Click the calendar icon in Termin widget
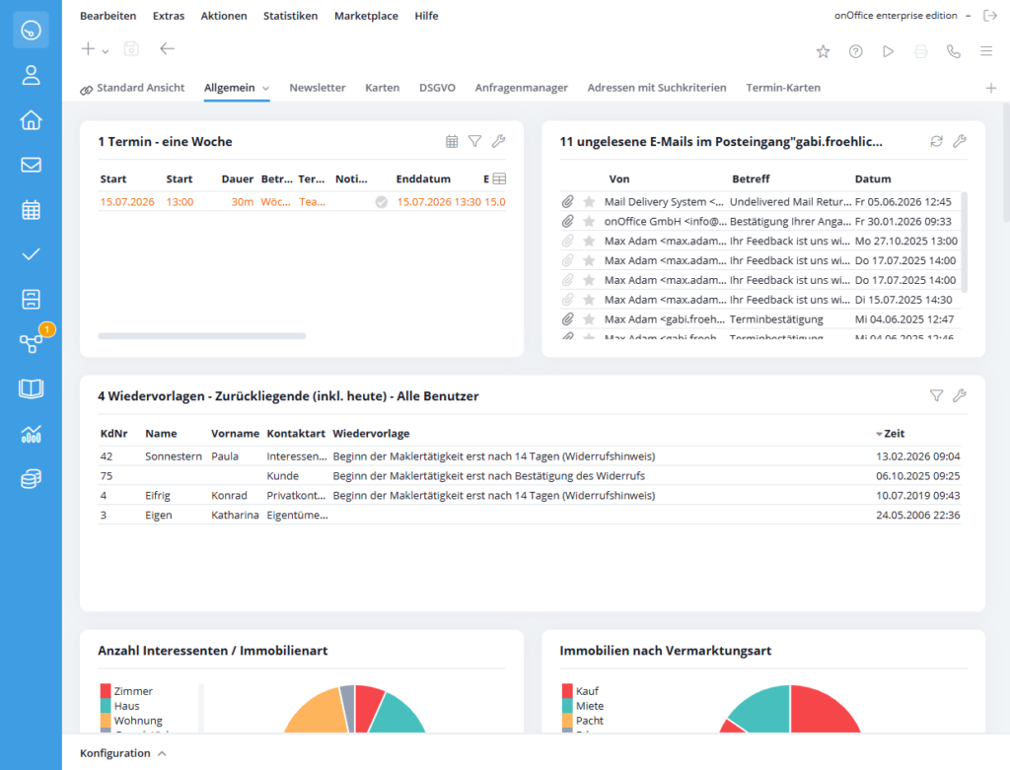The height and width of the screenshot is (770, 1010). (x=452, y=142)
